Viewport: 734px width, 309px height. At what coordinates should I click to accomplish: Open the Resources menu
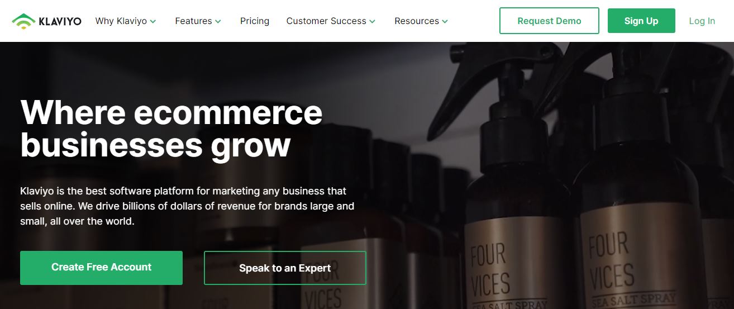click(x=421, y=21)
